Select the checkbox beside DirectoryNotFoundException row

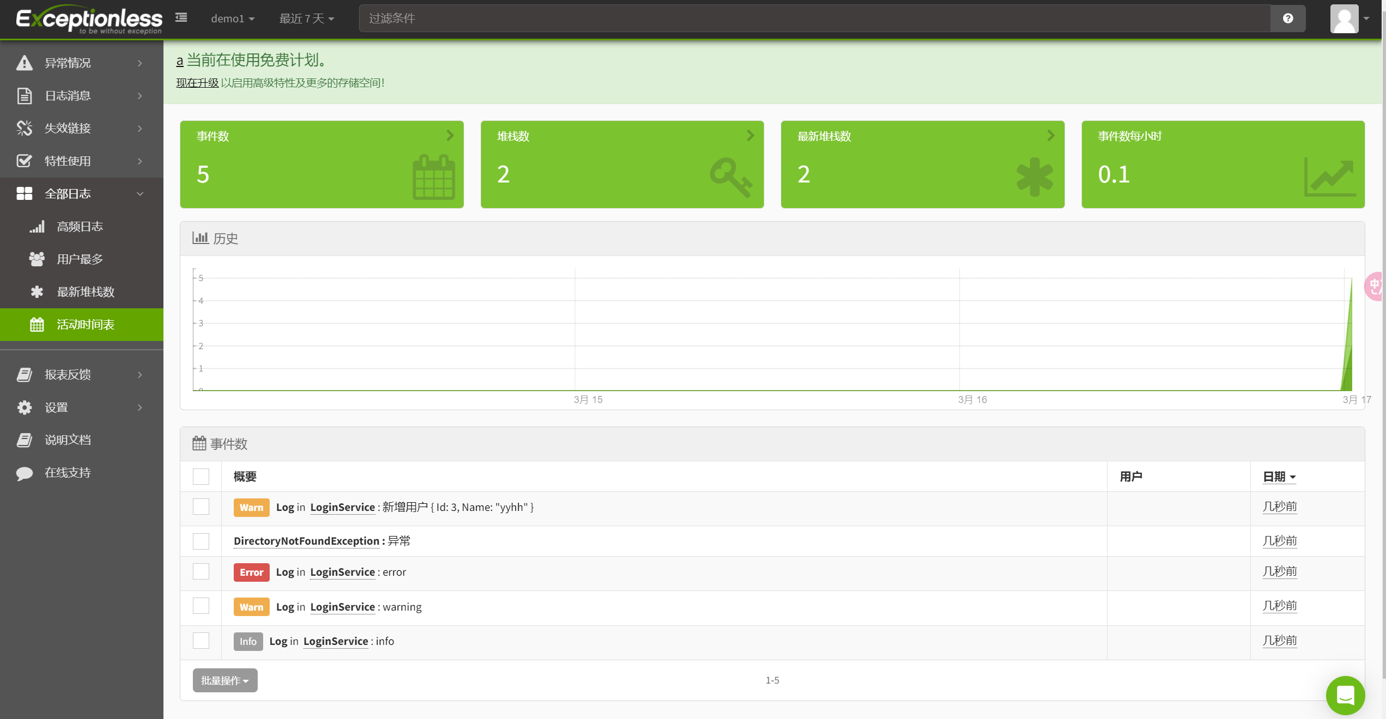pyautogui.click(x=200, y=541)
